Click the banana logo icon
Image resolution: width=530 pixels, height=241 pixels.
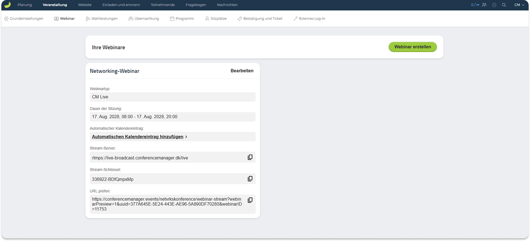tap(7, 5)
